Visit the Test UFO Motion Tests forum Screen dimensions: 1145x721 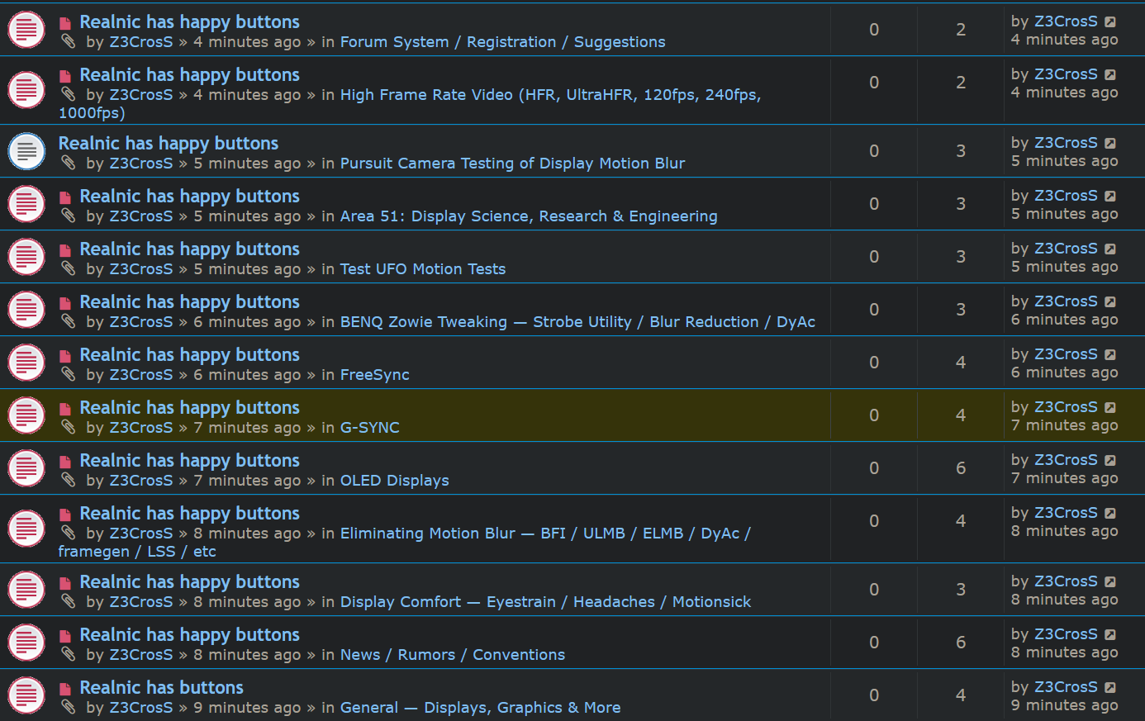[x=422, y=269]
